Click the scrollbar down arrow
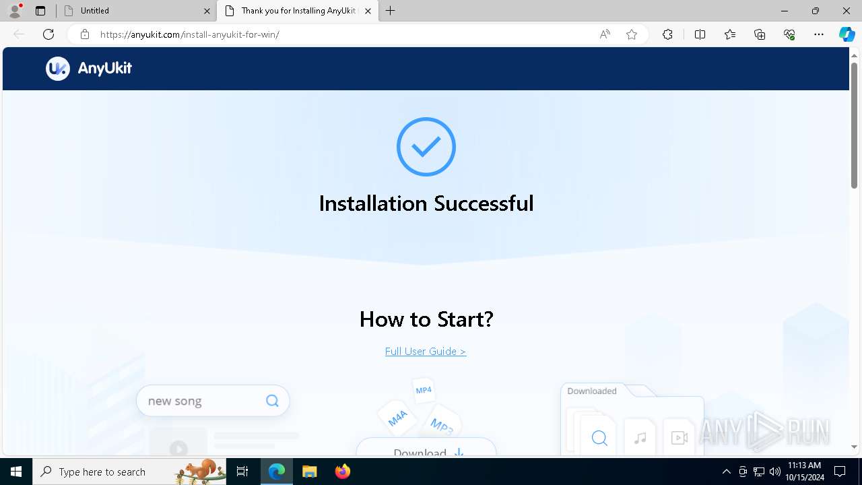Screen dimensions: 862x485 (854, 447)
